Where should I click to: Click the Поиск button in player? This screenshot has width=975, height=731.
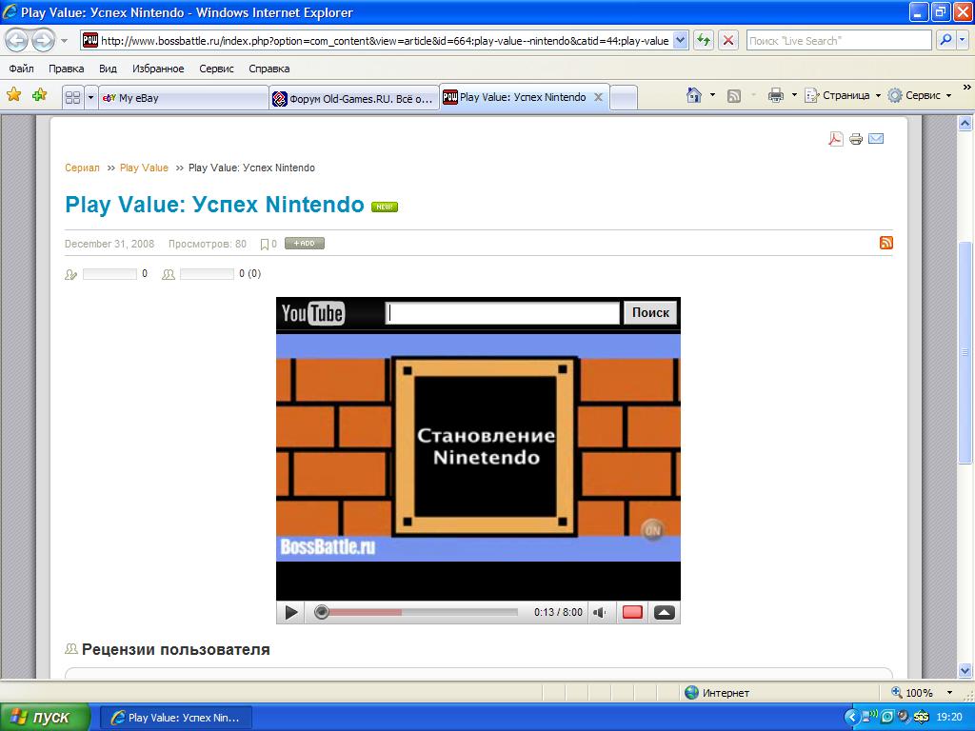pyautogui.click(x=650, y=312)
